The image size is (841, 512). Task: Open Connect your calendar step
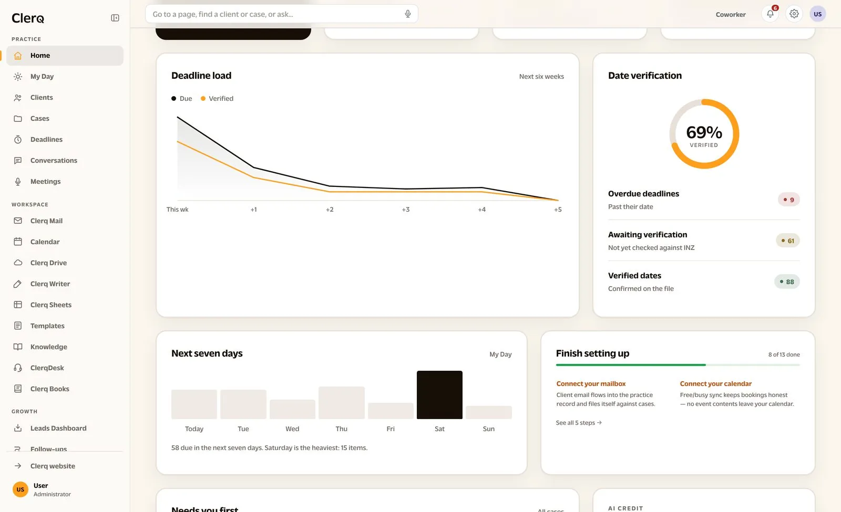pyautogui.click(x=737, y=394)
